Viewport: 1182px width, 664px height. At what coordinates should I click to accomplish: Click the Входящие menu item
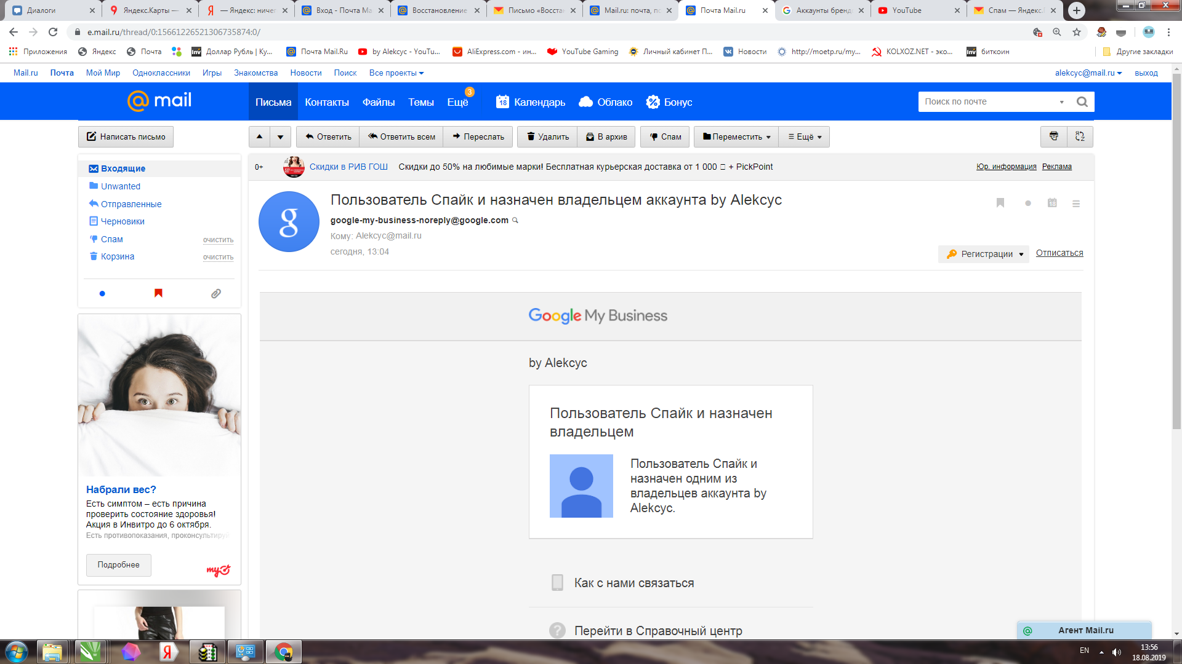[x=123, y=168]
